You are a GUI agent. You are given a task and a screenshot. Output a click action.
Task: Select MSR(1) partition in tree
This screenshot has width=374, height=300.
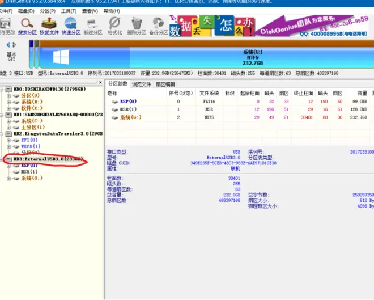[29, 172]
